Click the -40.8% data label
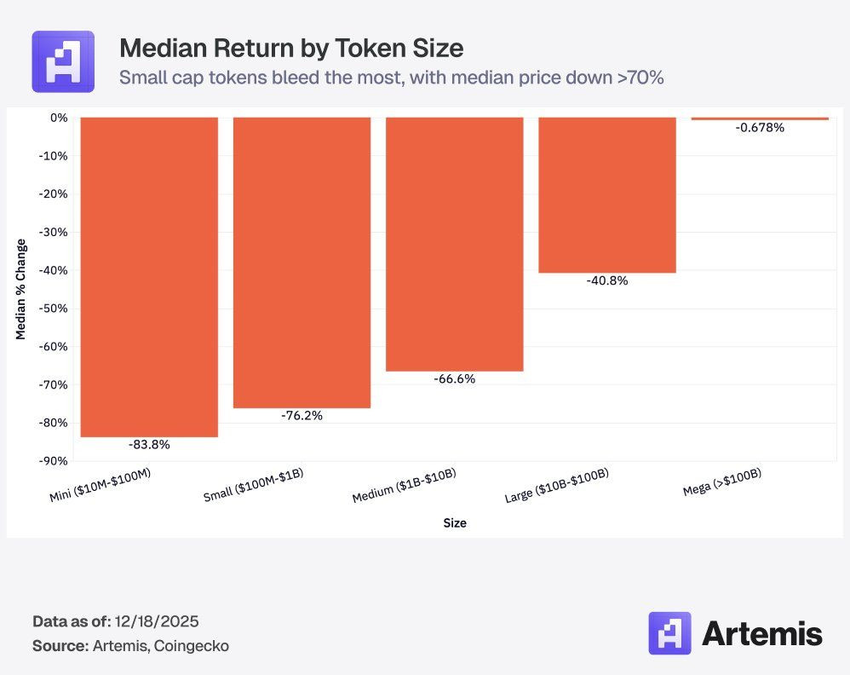The height and width of the screenshot is (675, 850). pyautogui.click(x=607, y=280)
